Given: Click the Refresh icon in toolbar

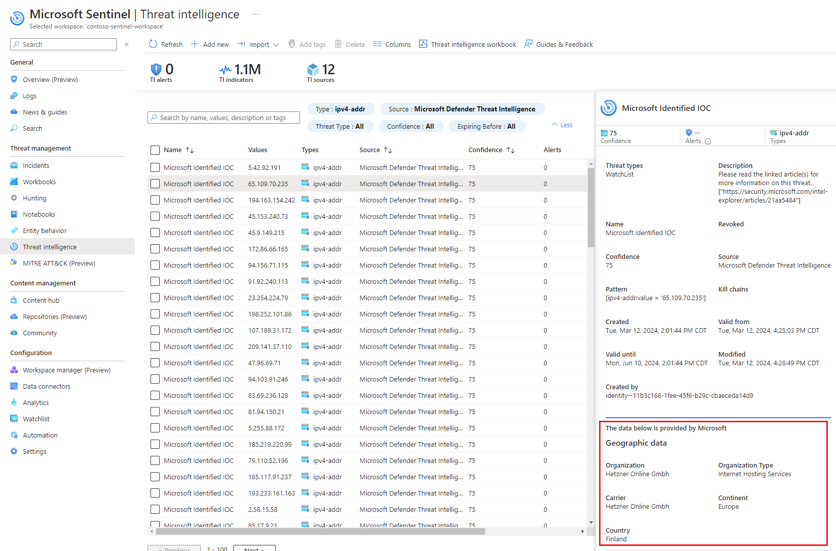Looking at the screenshot, I should (153, 44).
